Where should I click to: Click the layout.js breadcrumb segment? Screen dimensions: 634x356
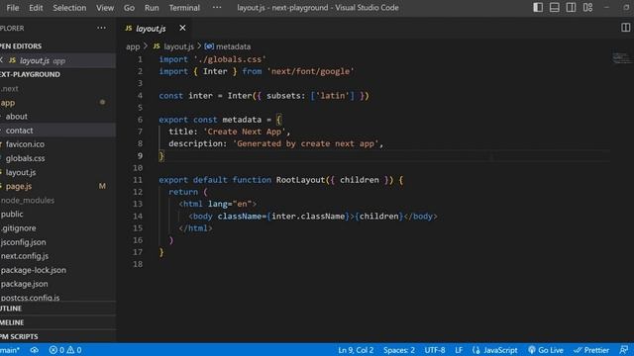point(173,46)
